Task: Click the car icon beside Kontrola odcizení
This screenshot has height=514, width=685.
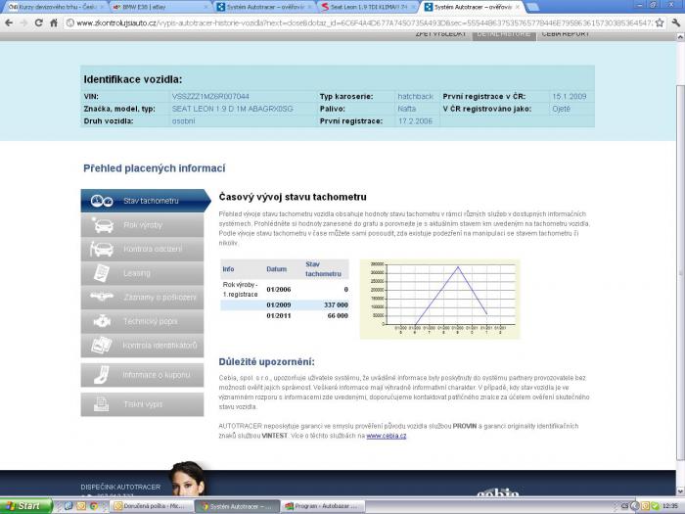Action: click(102, 249)
